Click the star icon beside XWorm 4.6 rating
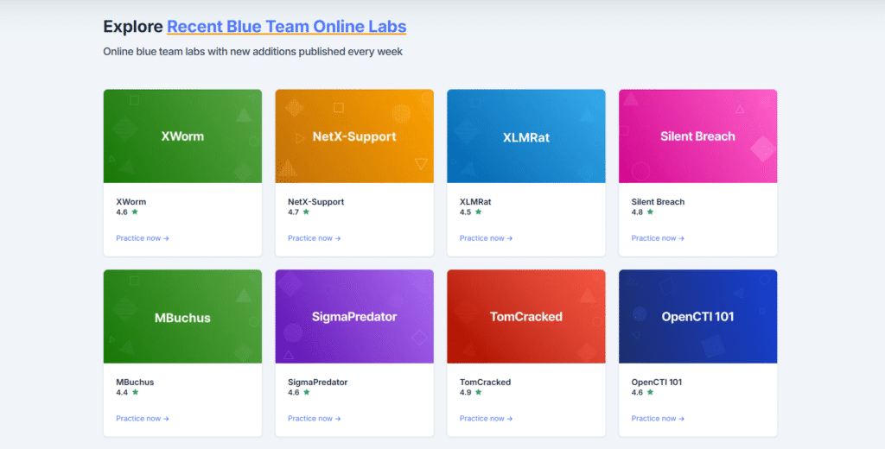The height and width of the screenshot is (449, 885). (x=135, y=212)
